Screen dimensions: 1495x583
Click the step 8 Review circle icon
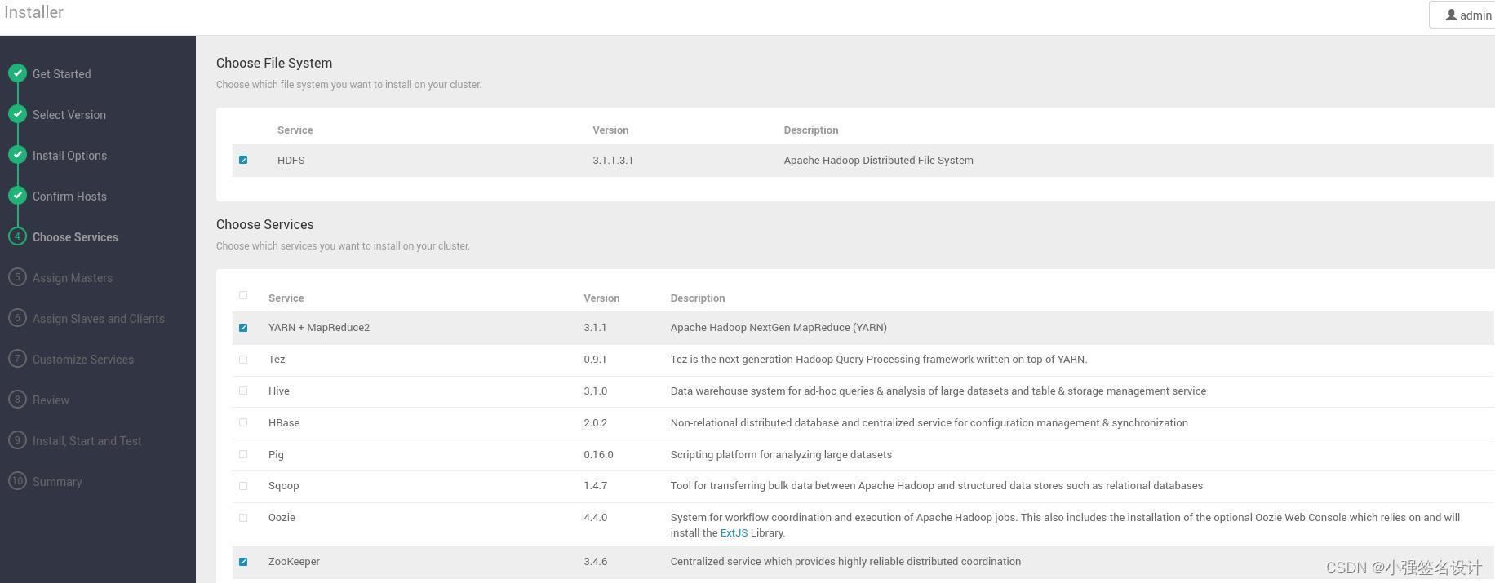pos(17,400)
